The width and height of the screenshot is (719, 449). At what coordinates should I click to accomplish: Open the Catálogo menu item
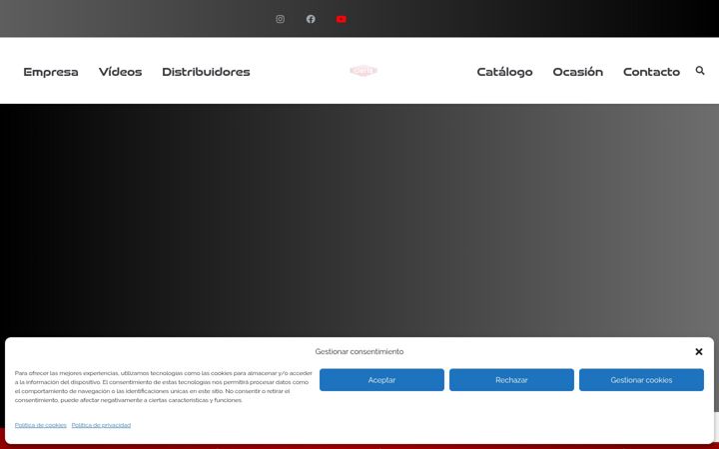point(504,72)
